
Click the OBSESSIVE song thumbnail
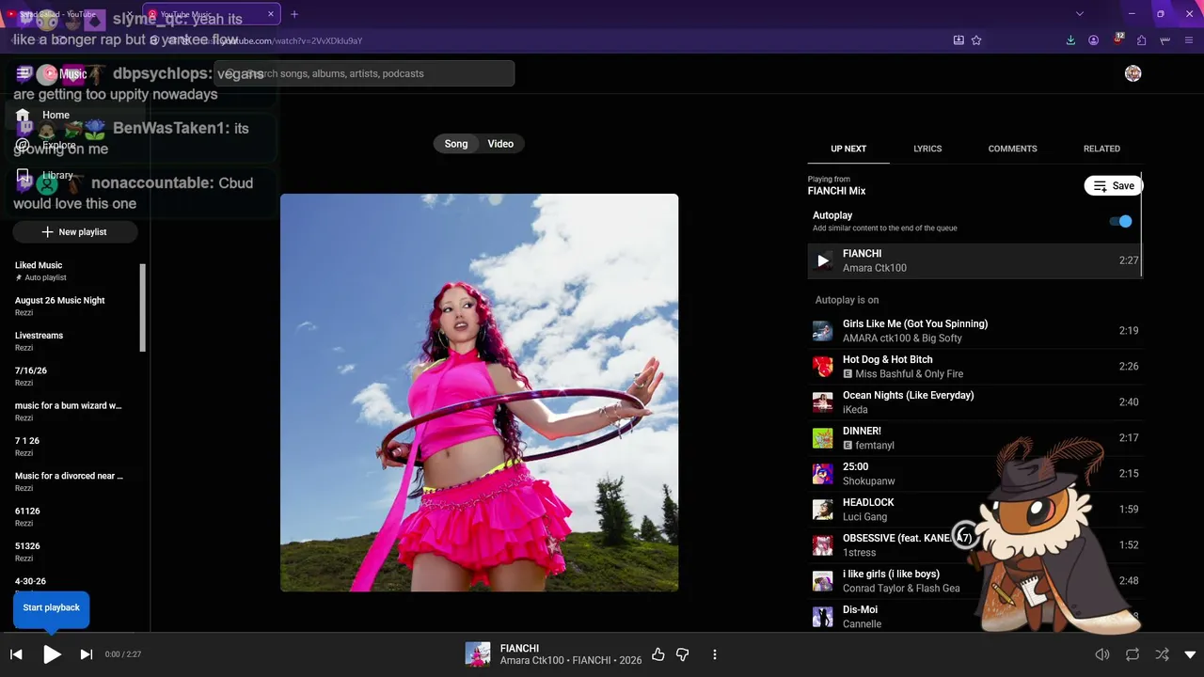coord(823,545)
